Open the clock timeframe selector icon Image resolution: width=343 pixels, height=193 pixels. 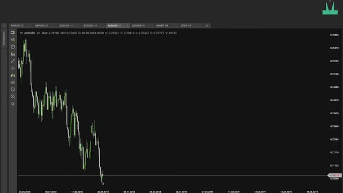click(x=13, y=47)
